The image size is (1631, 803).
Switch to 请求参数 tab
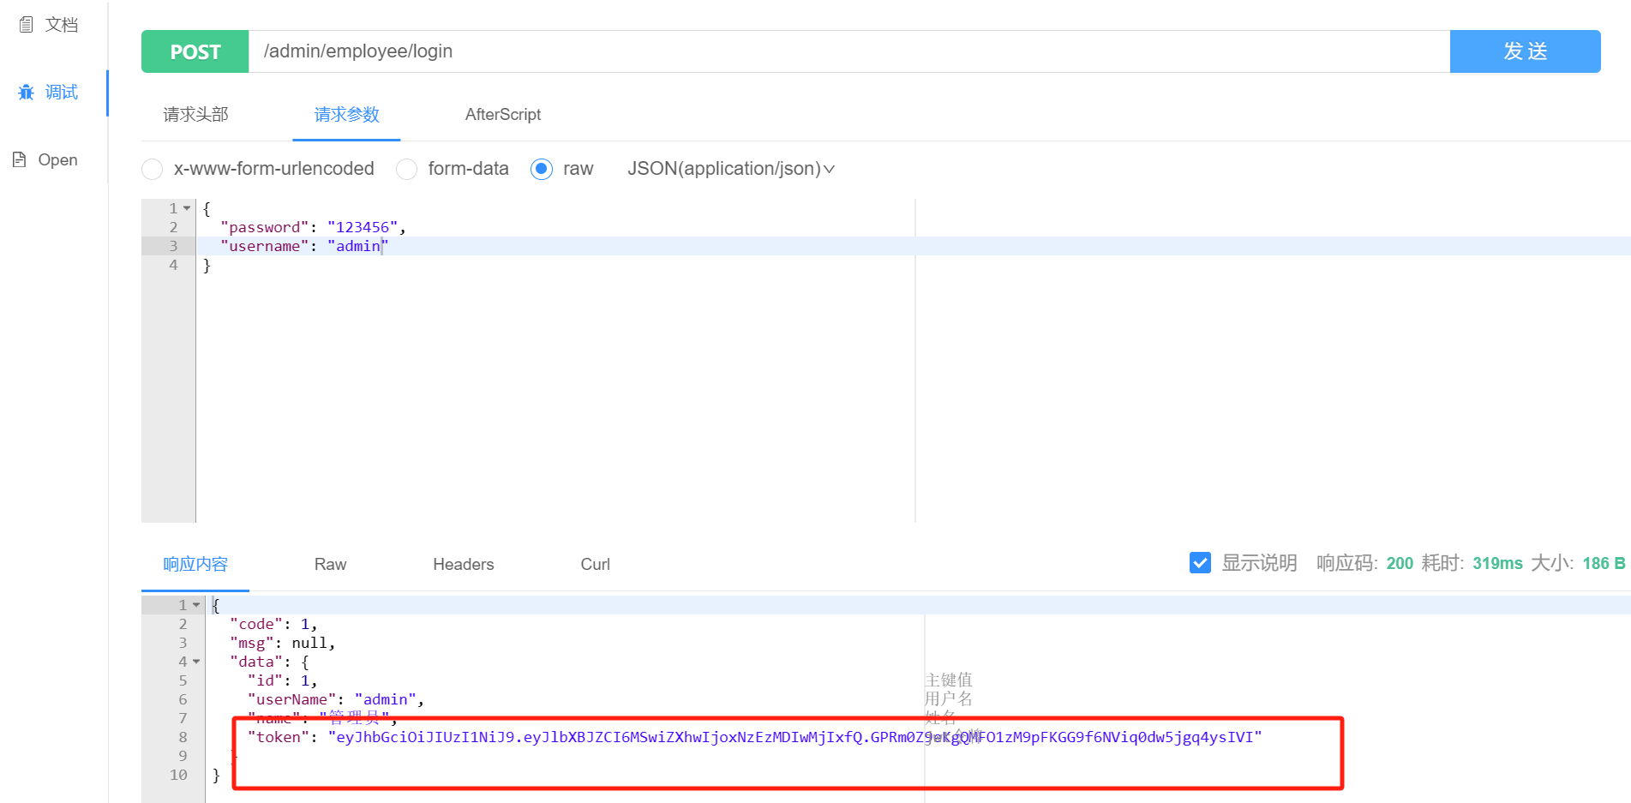pos(346,115)
